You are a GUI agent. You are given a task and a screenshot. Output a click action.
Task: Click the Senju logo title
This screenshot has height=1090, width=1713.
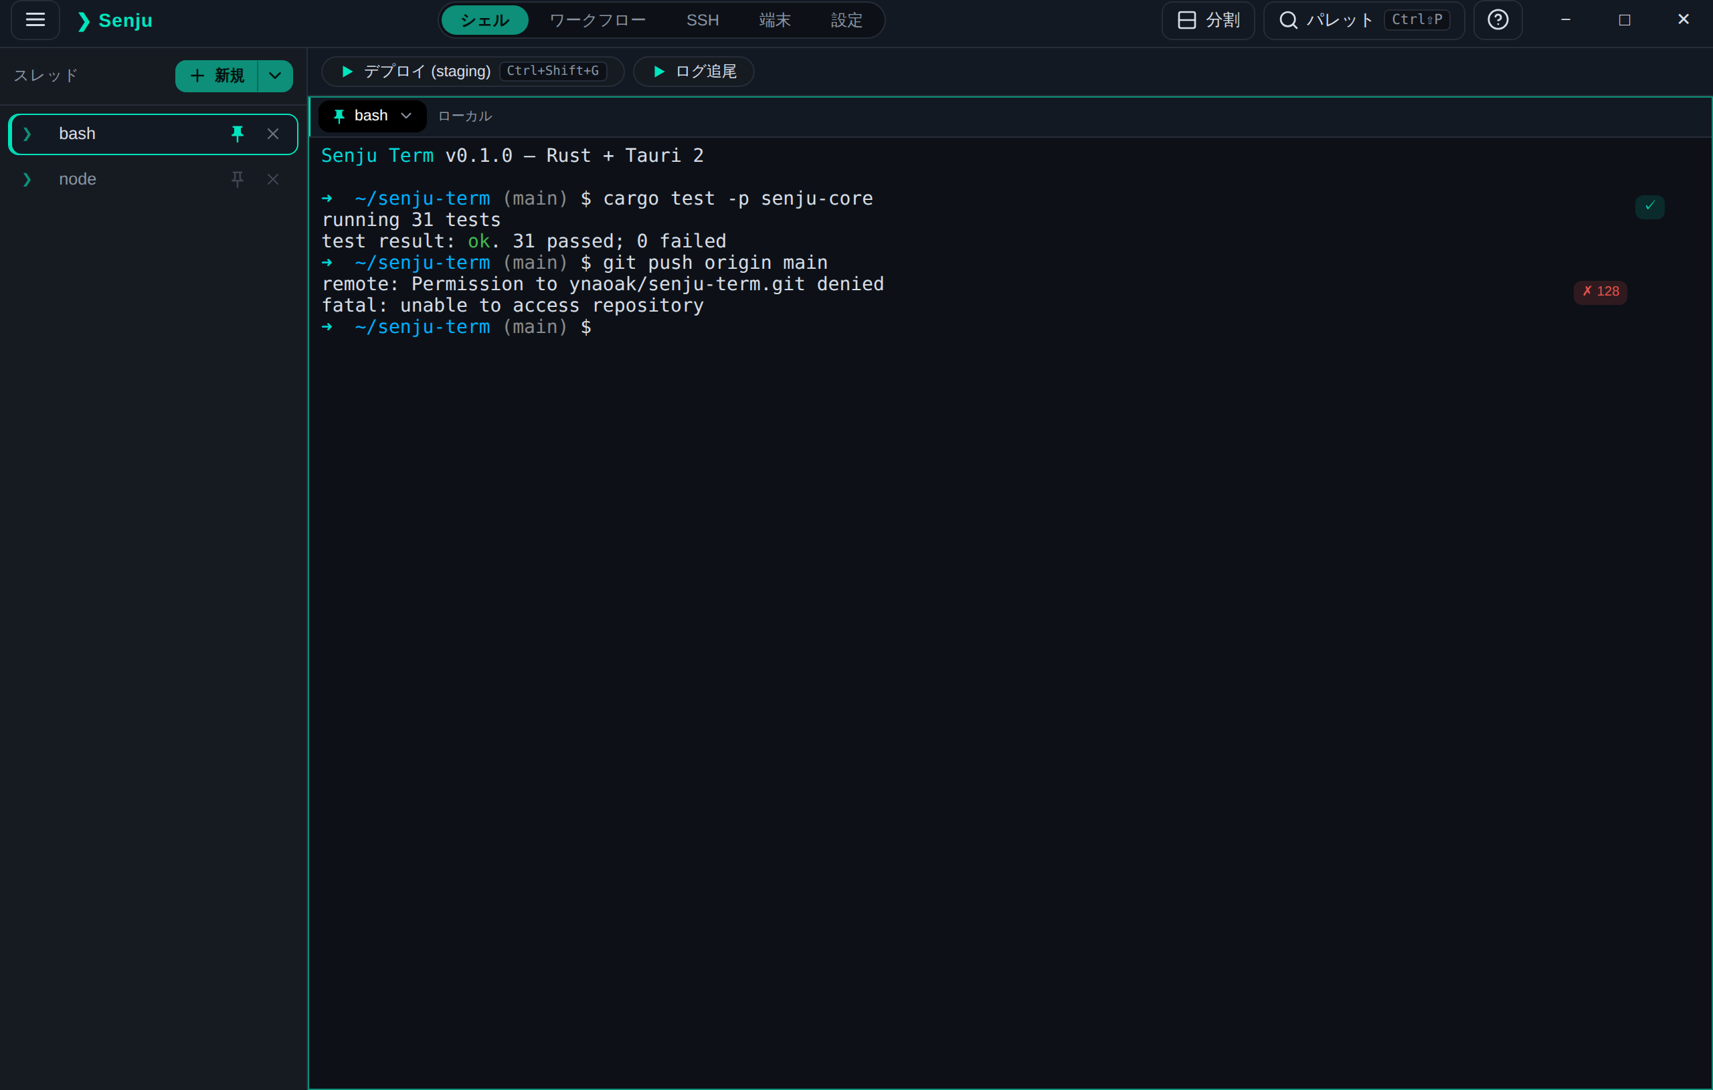click(x=115, y=21)
